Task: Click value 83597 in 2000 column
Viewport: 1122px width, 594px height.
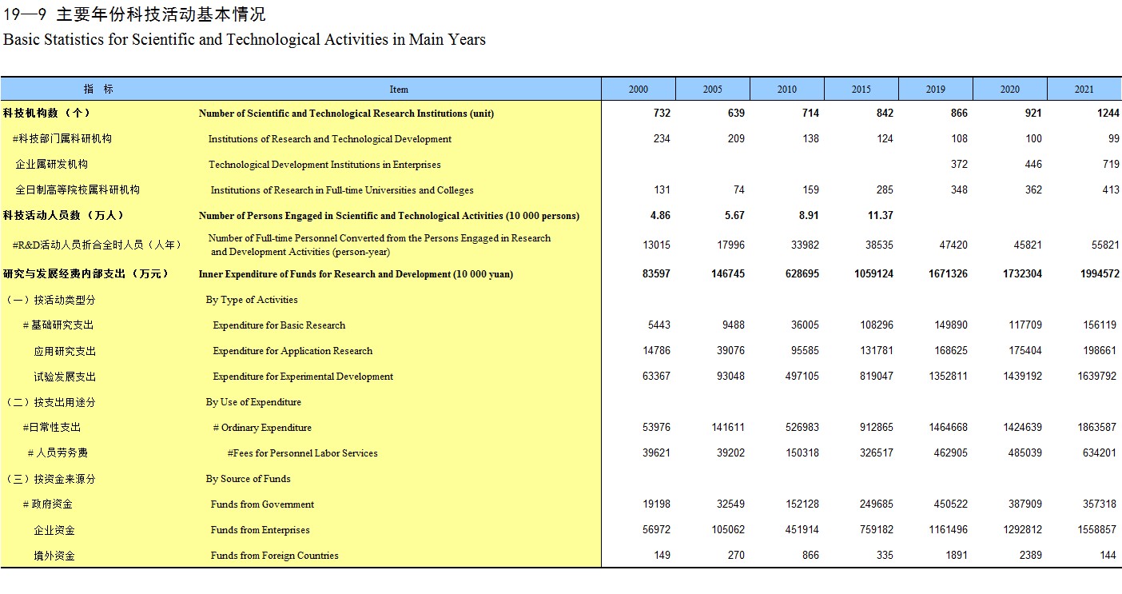Action: tap(656, 274)
